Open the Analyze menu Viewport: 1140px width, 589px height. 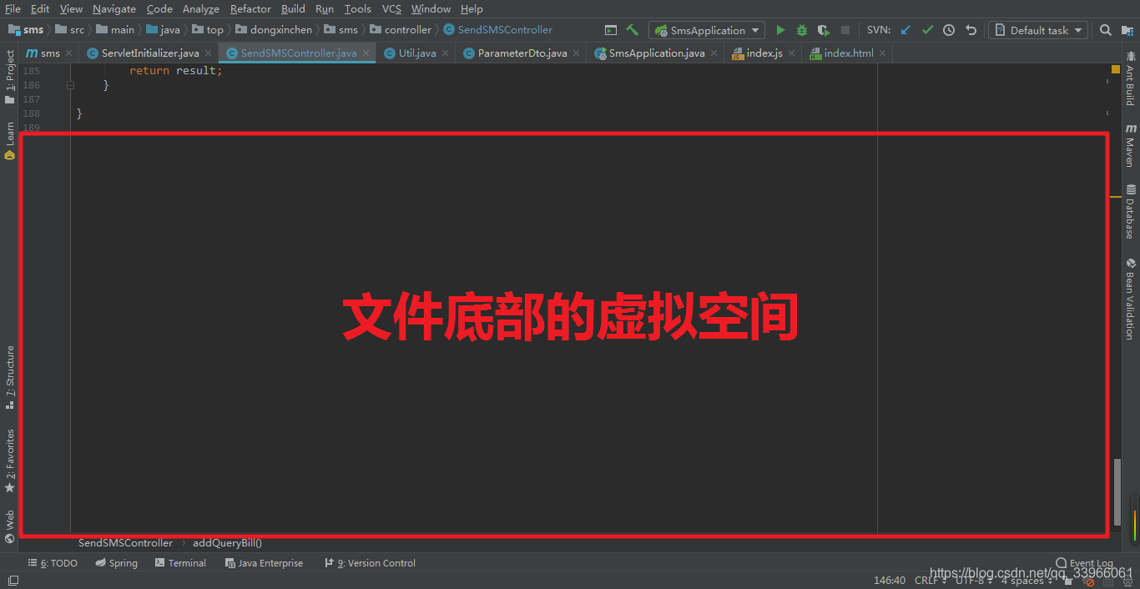click(x=200, y=8)
